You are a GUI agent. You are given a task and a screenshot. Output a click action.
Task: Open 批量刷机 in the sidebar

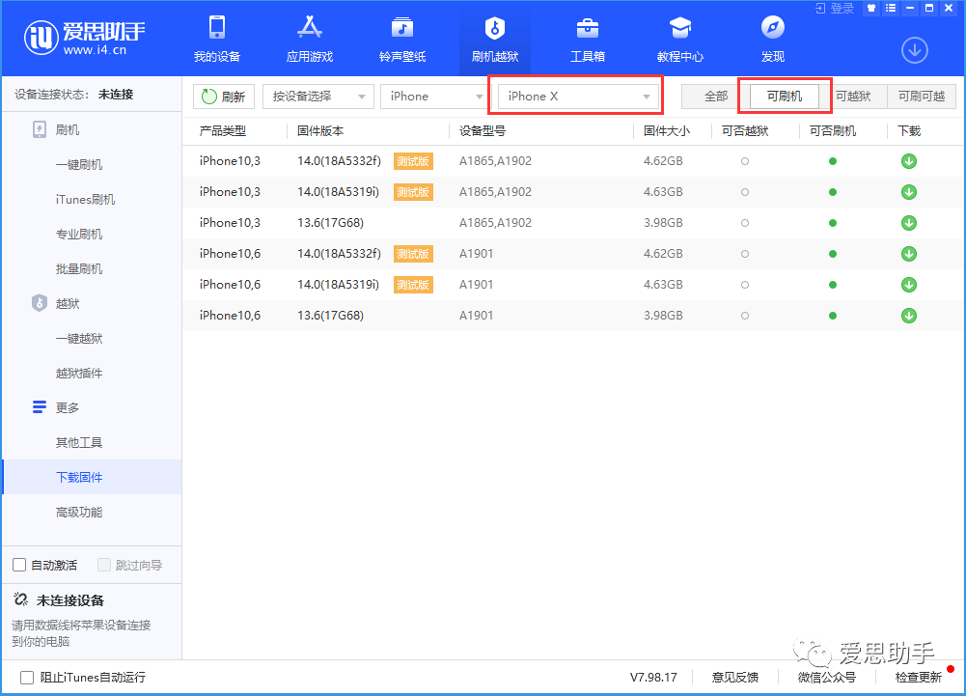pyautogui.click(x=79, y=268)
